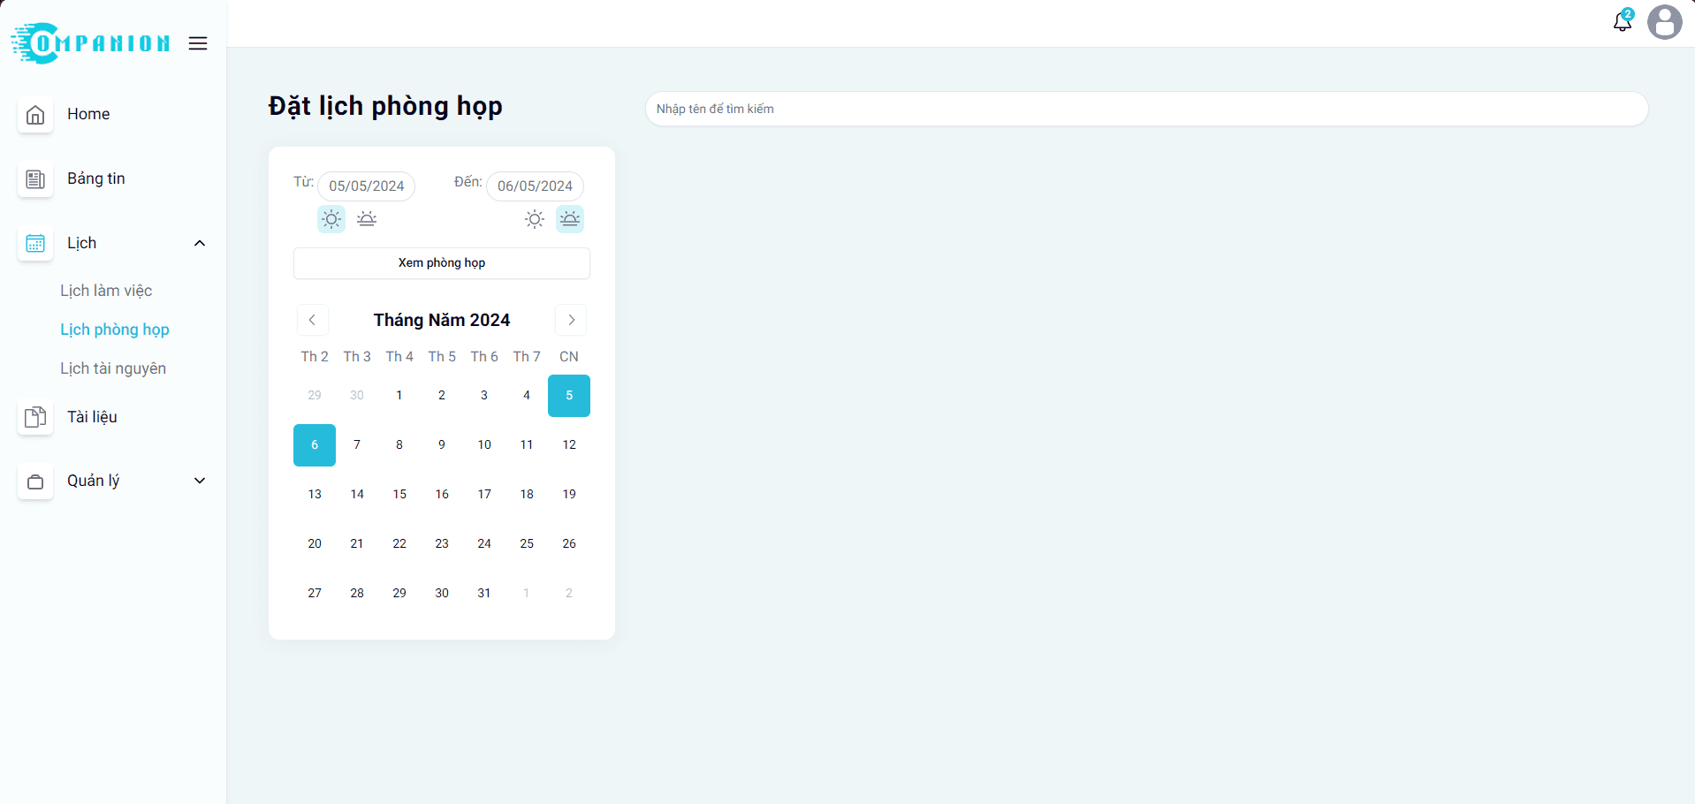Open the Từ date field 05/05/2024
Screen dimensions: 1695x804
(367, 186)
